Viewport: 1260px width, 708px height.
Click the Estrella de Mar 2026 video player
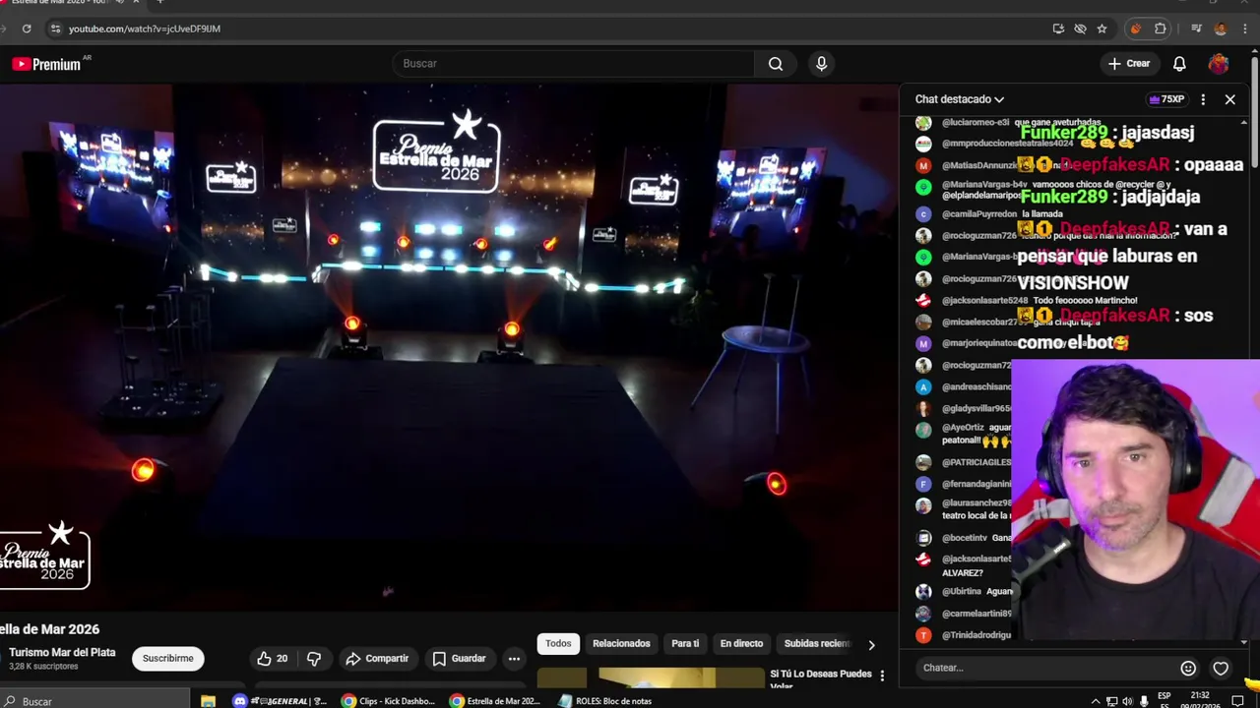[449, 347]
